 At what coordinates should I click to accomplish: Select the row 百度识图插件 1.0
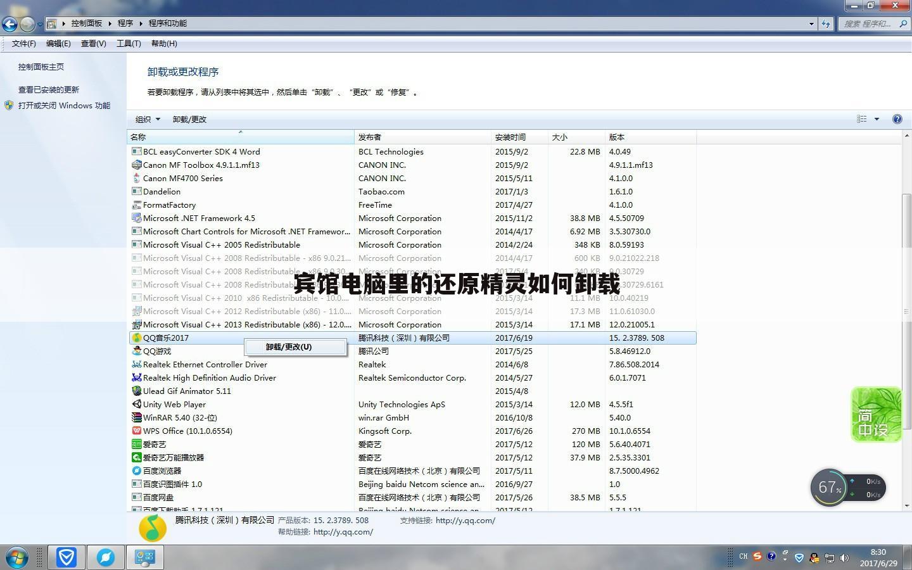click(x=412, y=484)
